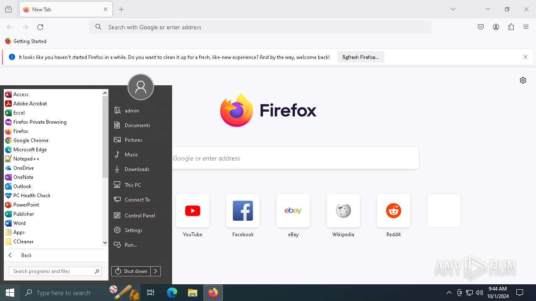
Task: Open Publisher from the programs list
Action: pos(54,214)
